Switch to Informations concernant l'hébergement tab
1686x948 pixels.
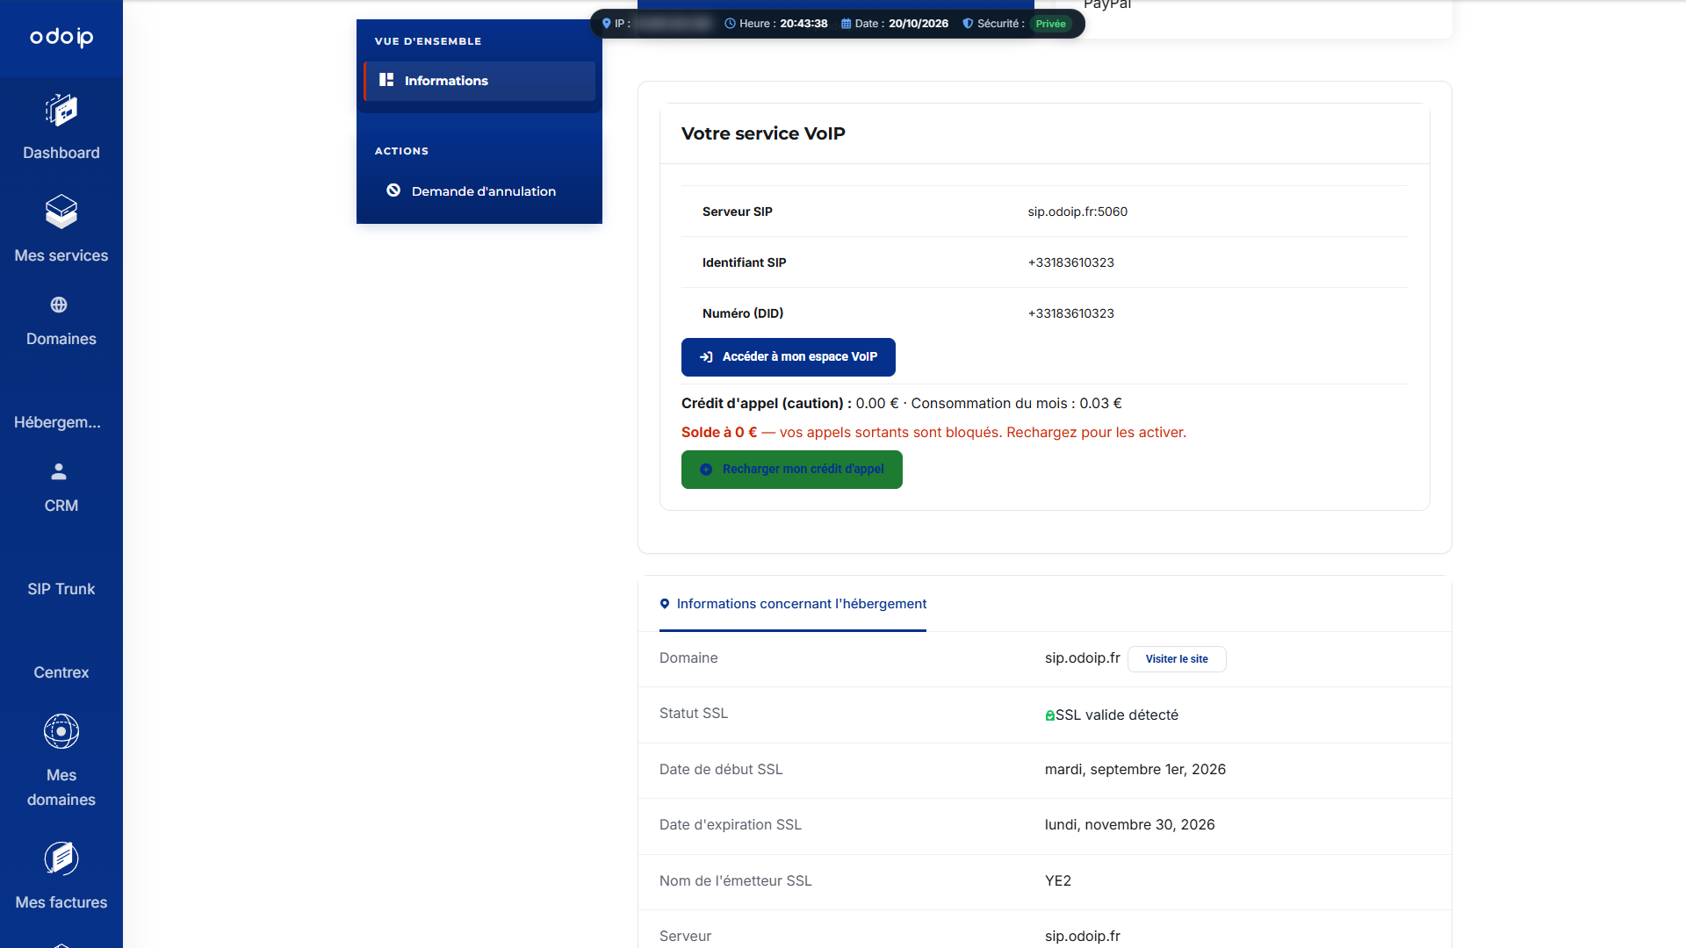(x=793, y=604)
